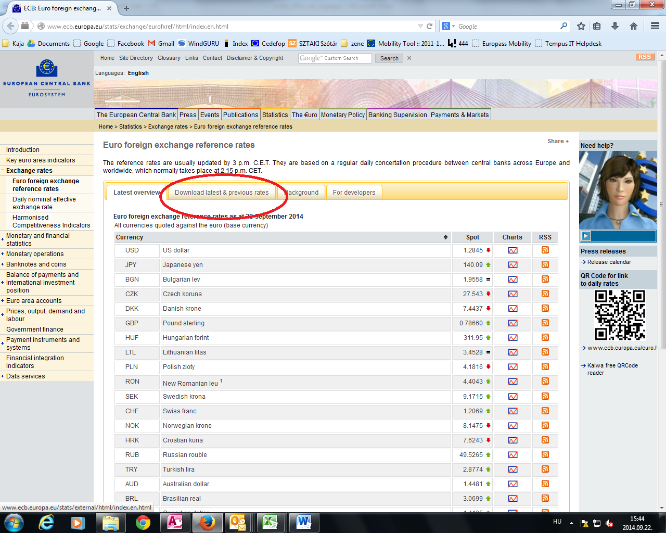Viewport: 666px width, 533px height.
Task: Expand Monetary and financial statistics in the sidebar
Action: coord(3,239)
